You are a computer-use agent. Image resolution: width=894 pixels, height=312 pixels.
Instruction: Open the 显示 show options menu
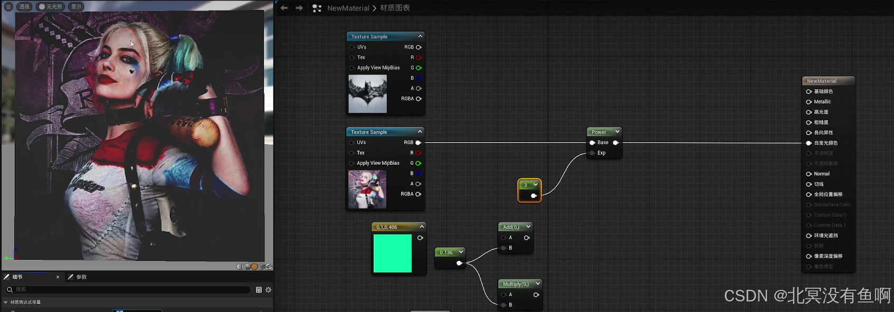click(77, 7)
